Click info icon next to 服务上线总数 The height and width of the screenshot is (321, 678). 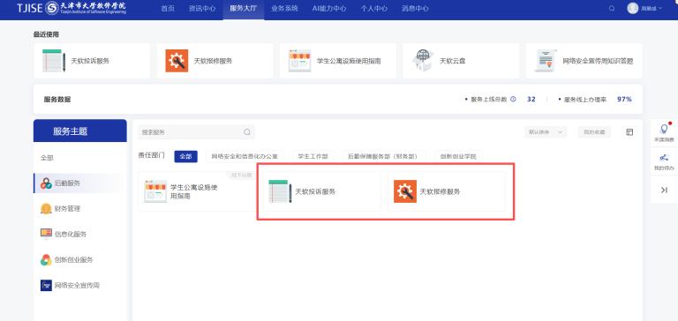point(513,100)
